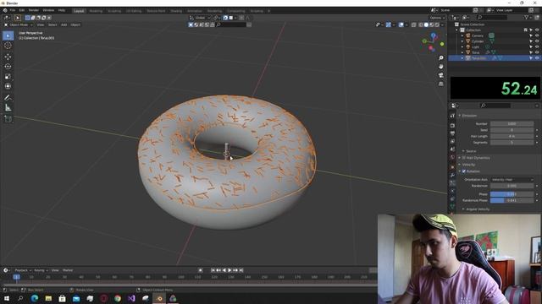Choose the Transform tool
Screen dimensions: 542x304
[x=8, y=86]
